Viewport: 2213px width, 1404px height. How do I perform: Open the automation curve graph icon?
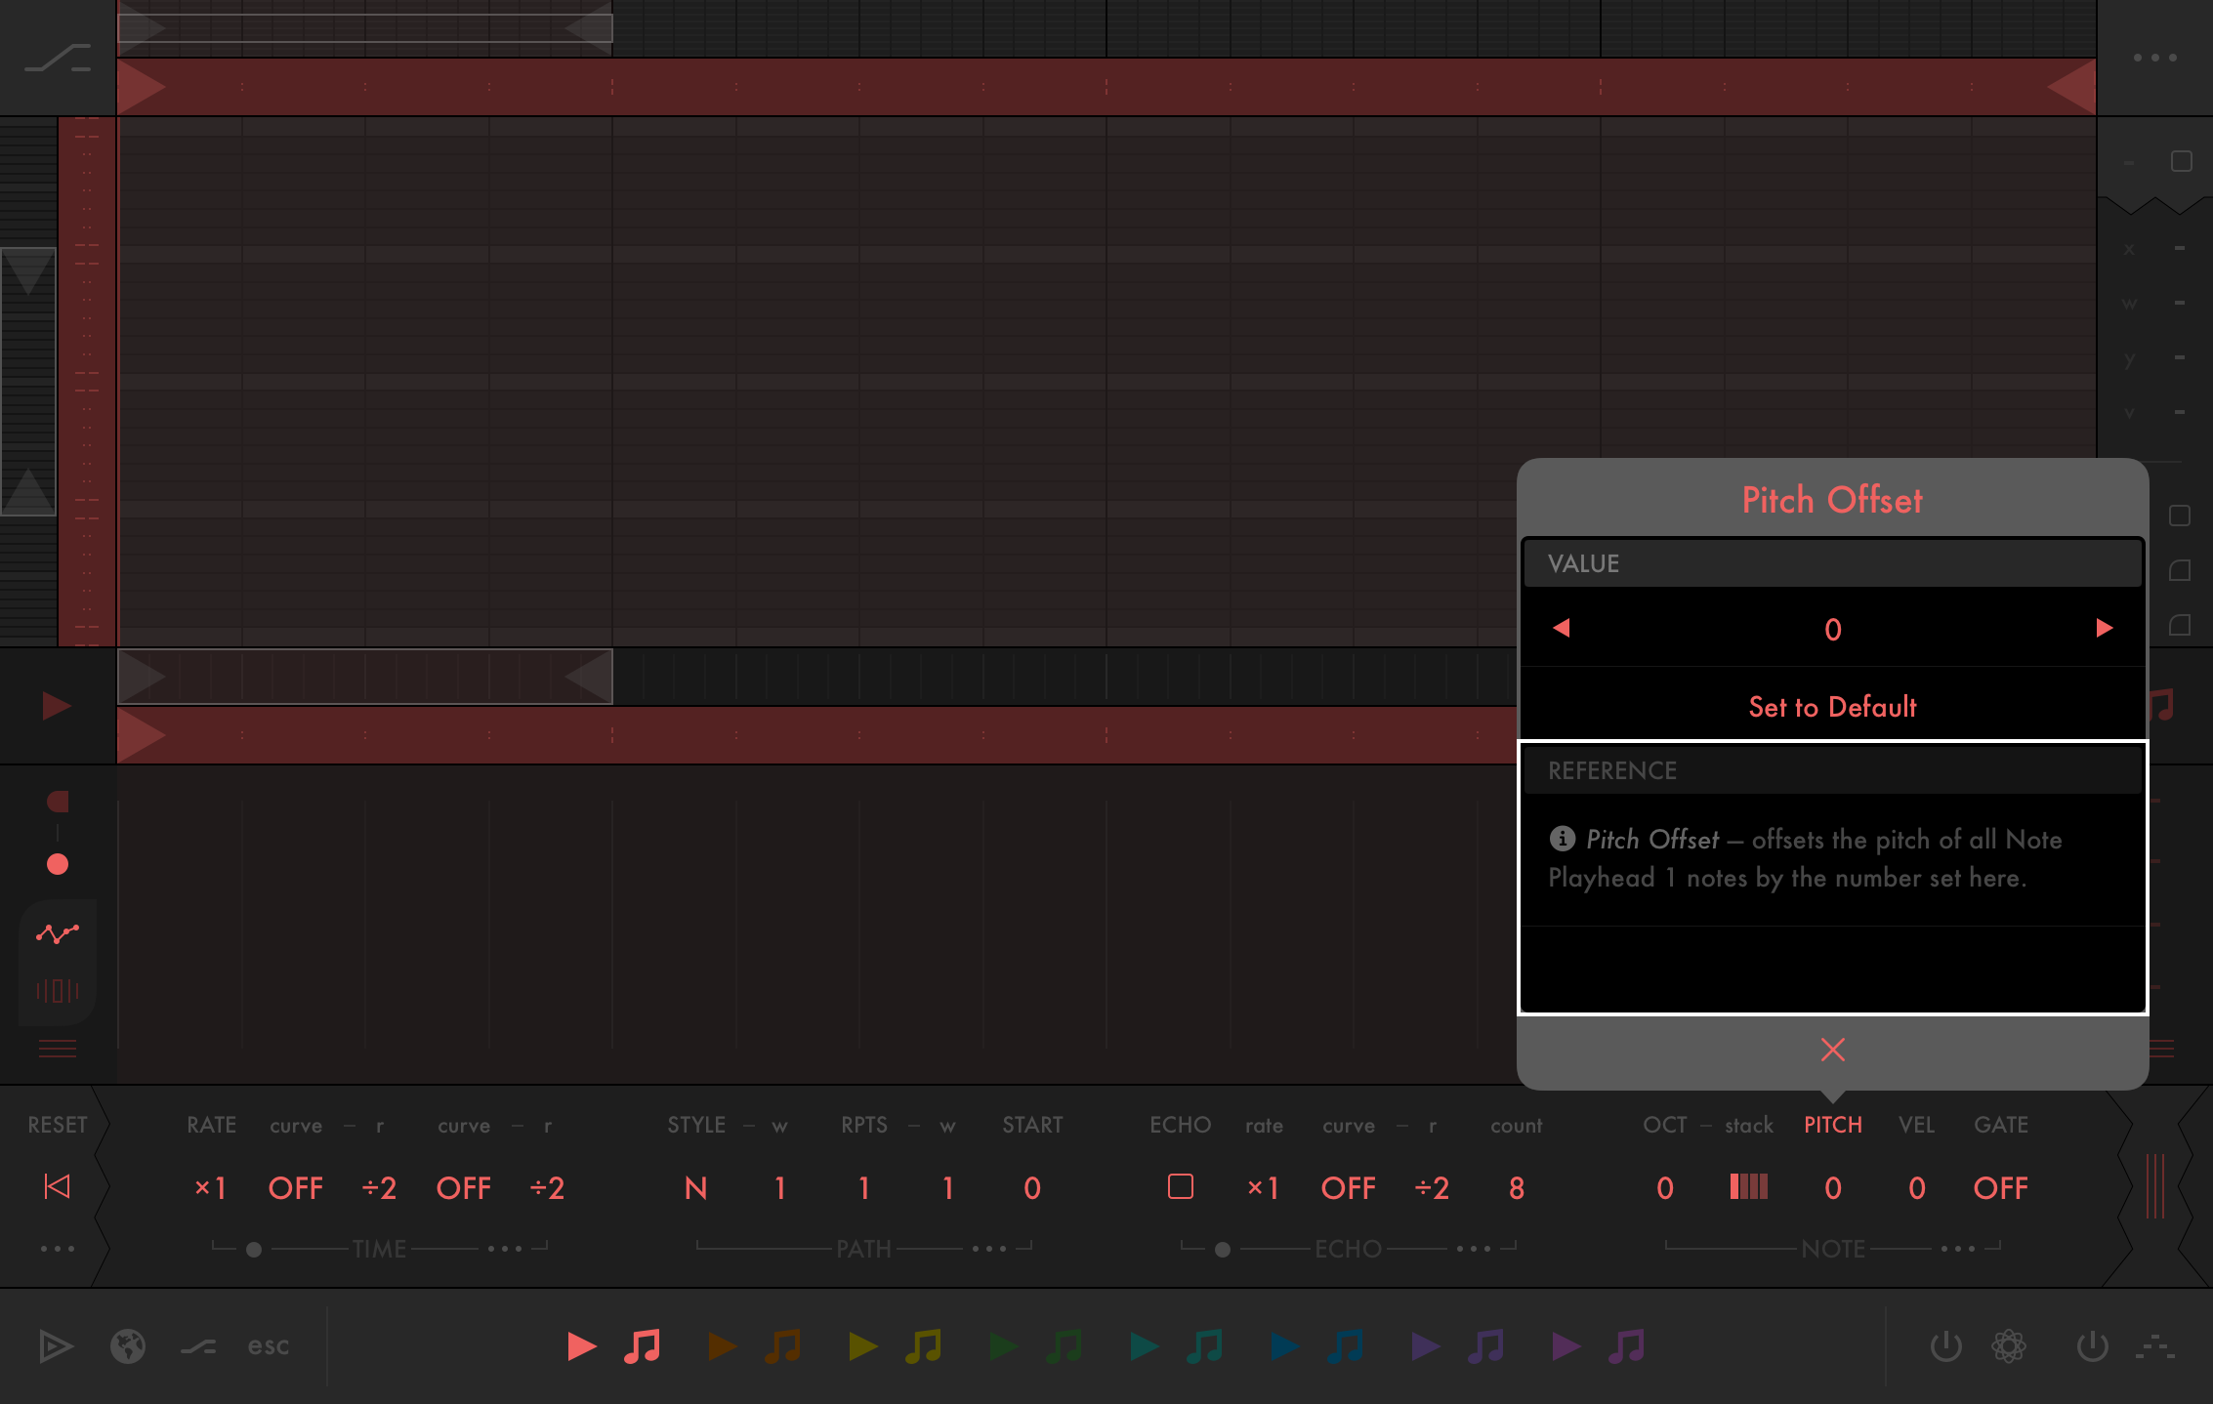pos(58,933)
